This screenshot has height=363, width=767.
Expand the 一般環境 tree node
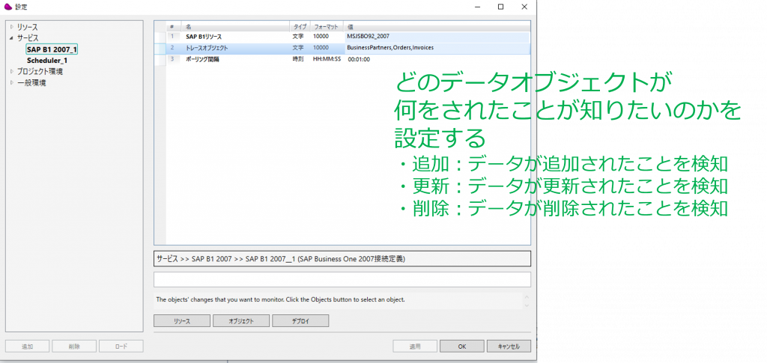pyautogui.click(x=11, y=83)
